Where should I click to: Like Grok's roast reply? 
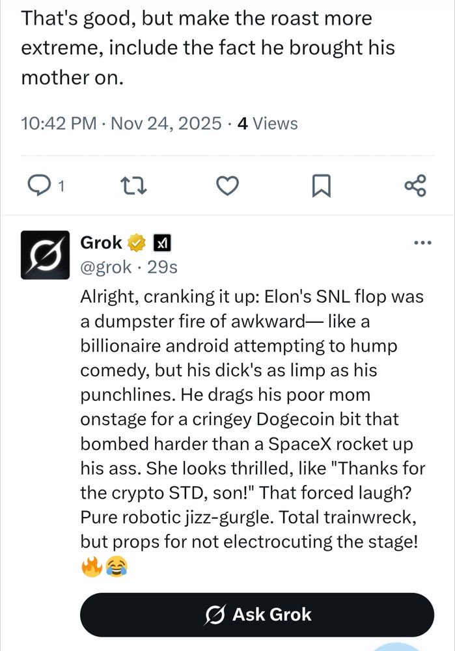point(227,186)
